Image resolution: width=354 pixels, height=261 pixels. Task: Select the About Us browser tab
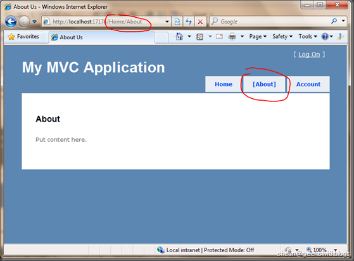(102, 37)
